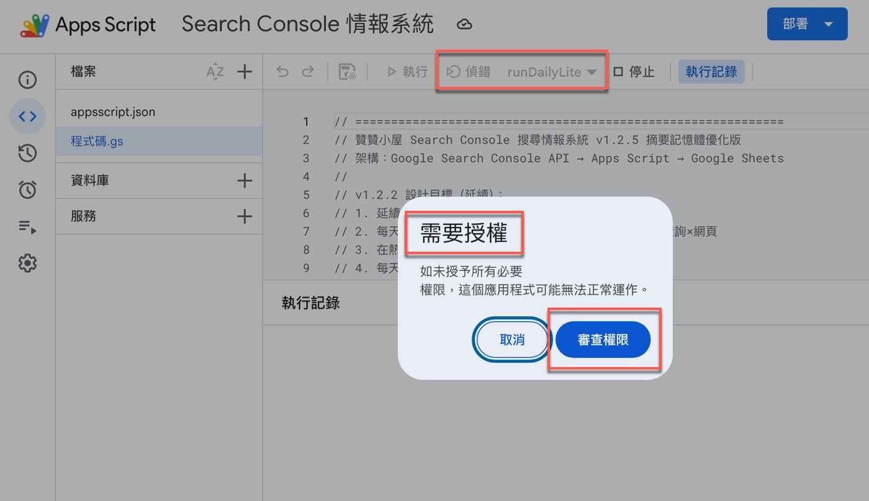The image size is (869, 501).
Task: Click the undo arrow in toolbar
Action: pos(282,72)
